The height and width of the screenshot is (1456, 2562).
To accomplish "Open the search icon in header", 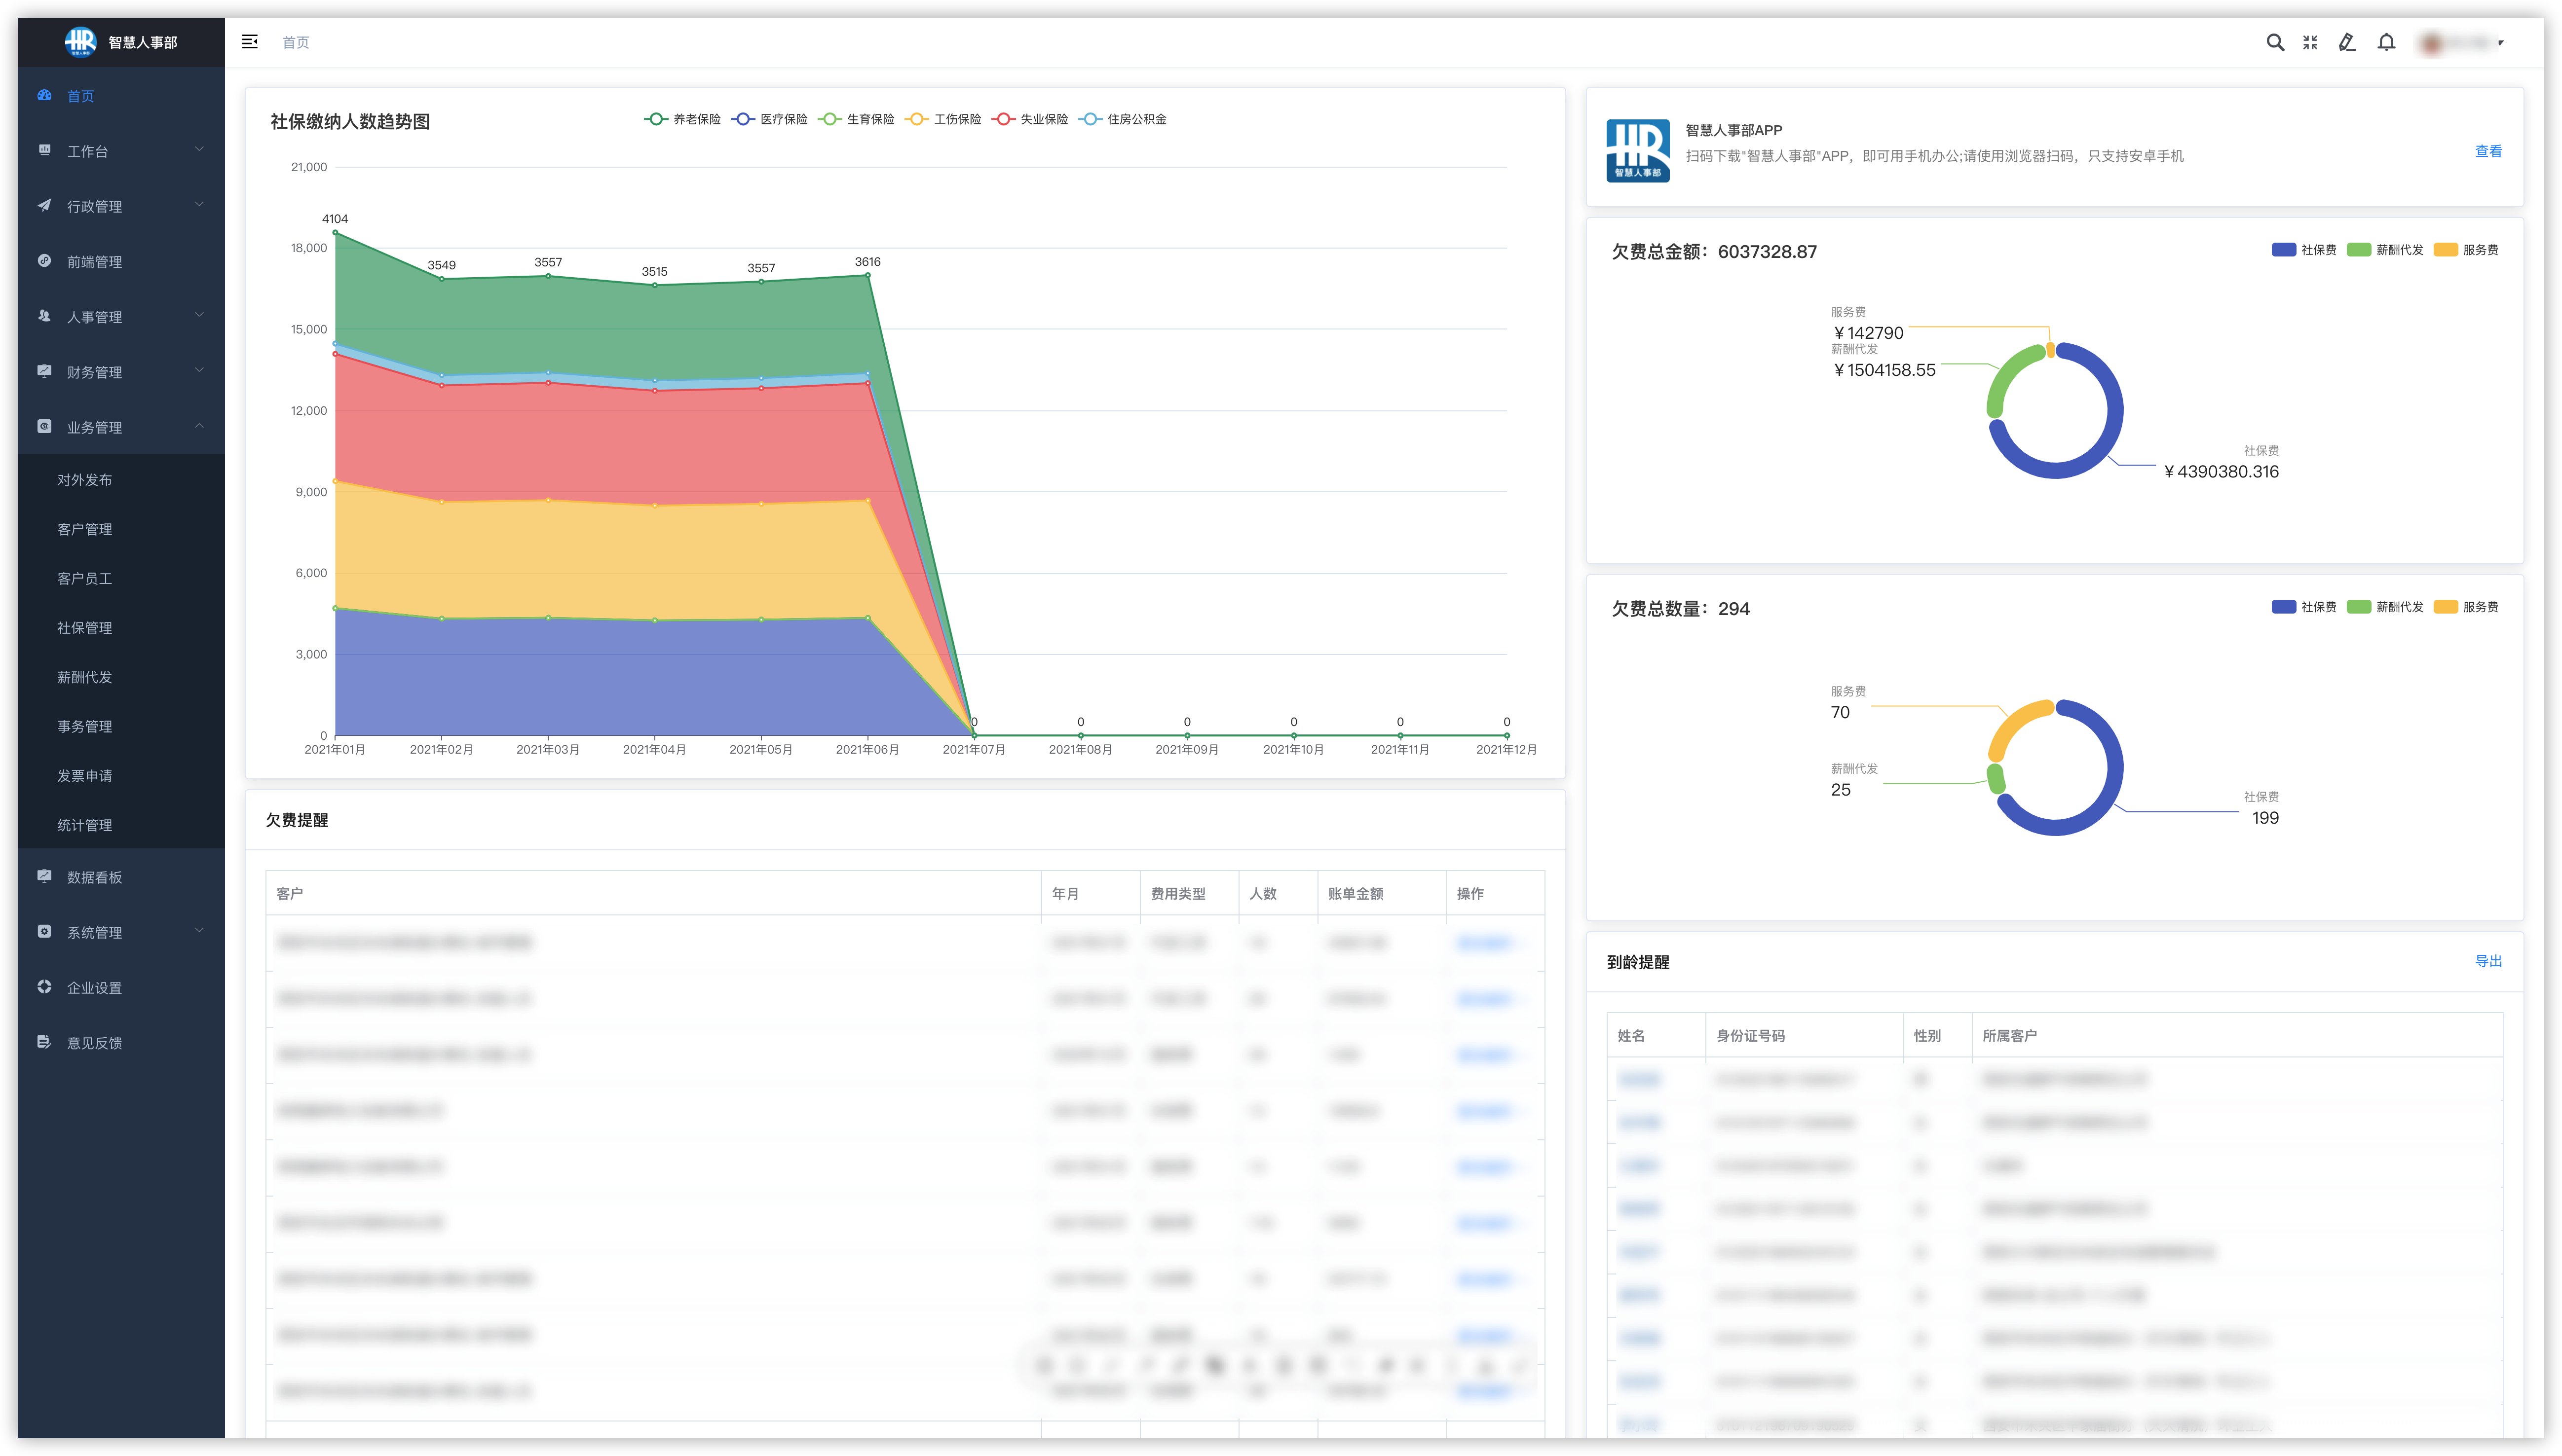I will tap(2275, 42).
